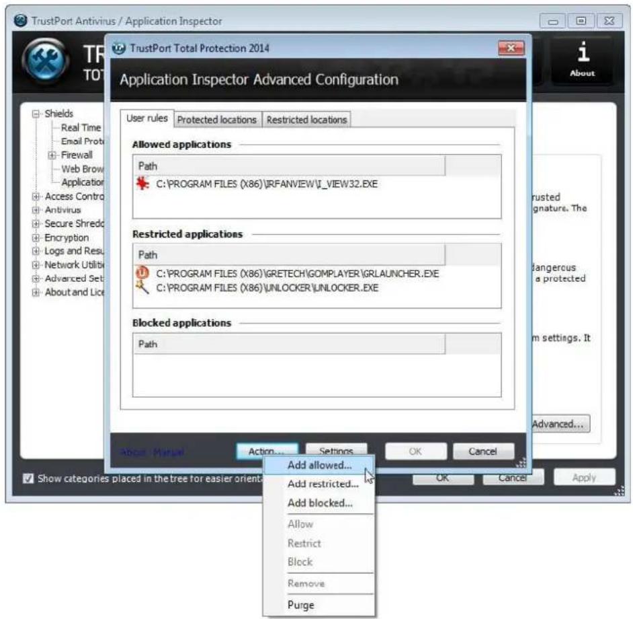Viewport: 633px width, 619px height.
Task: Click the GOM Player launcher icon in Restricted list
Action: pyautogui.click(x=142, y=273)
